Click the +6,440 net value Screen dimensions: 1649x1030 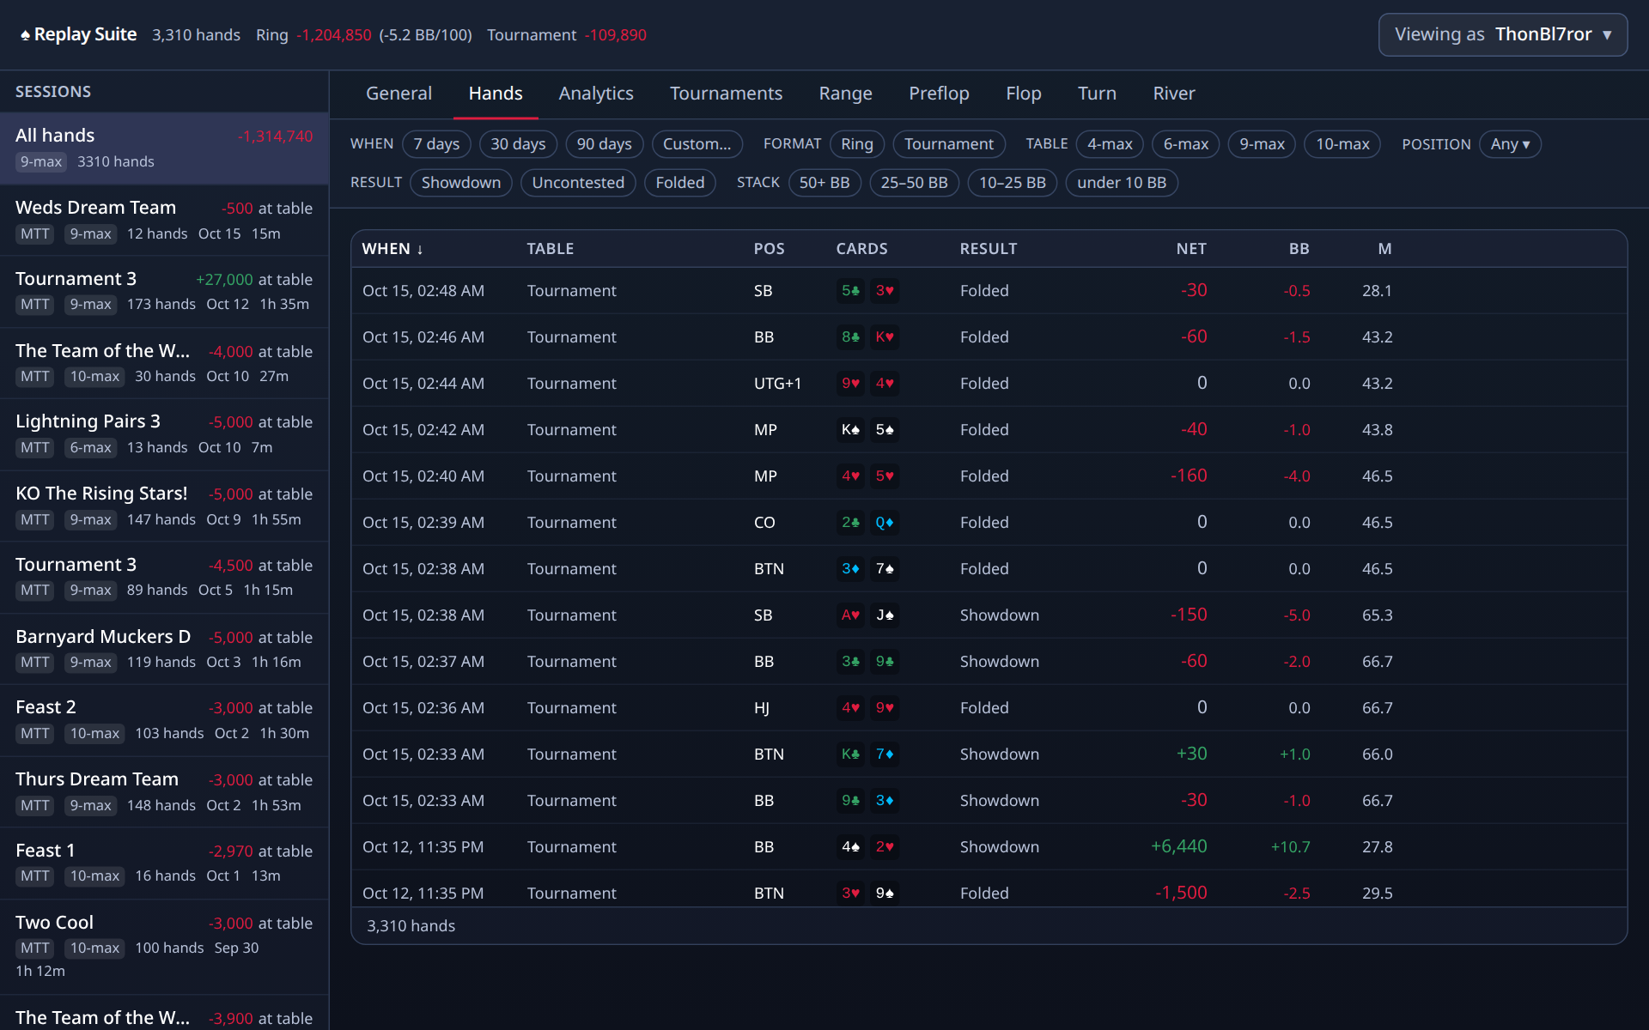pos(1178,847)
